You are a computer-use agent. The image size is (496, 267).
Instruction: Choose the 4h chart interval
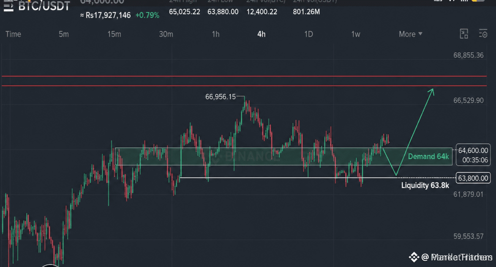pos(261,34)
